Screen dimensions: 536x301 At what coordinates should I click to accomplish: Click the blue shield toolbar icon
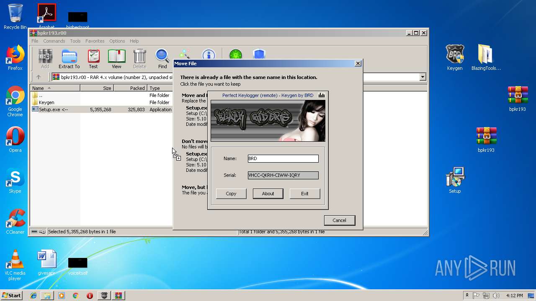point(259,55)
